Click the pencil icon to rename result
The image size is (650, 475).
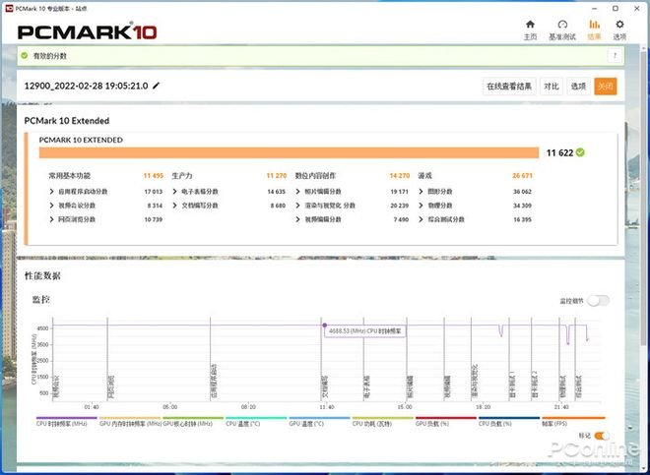pos(156,86)
